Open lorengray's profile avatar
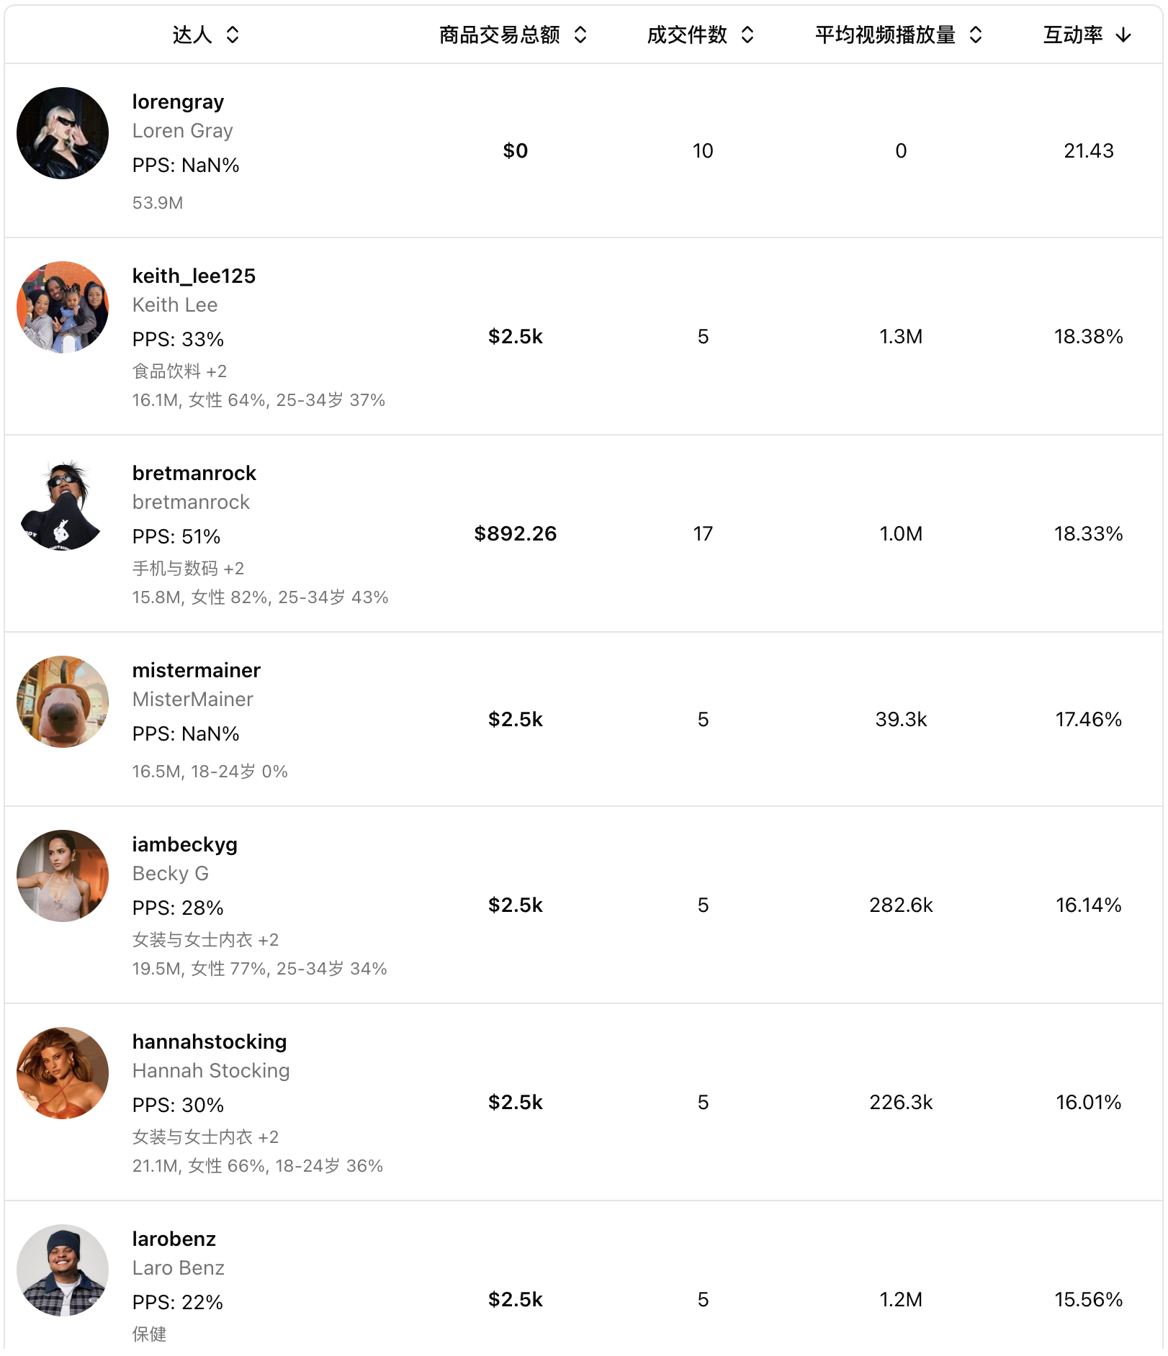Viewport: 1168px width, 1356px height. pos(63,133)
